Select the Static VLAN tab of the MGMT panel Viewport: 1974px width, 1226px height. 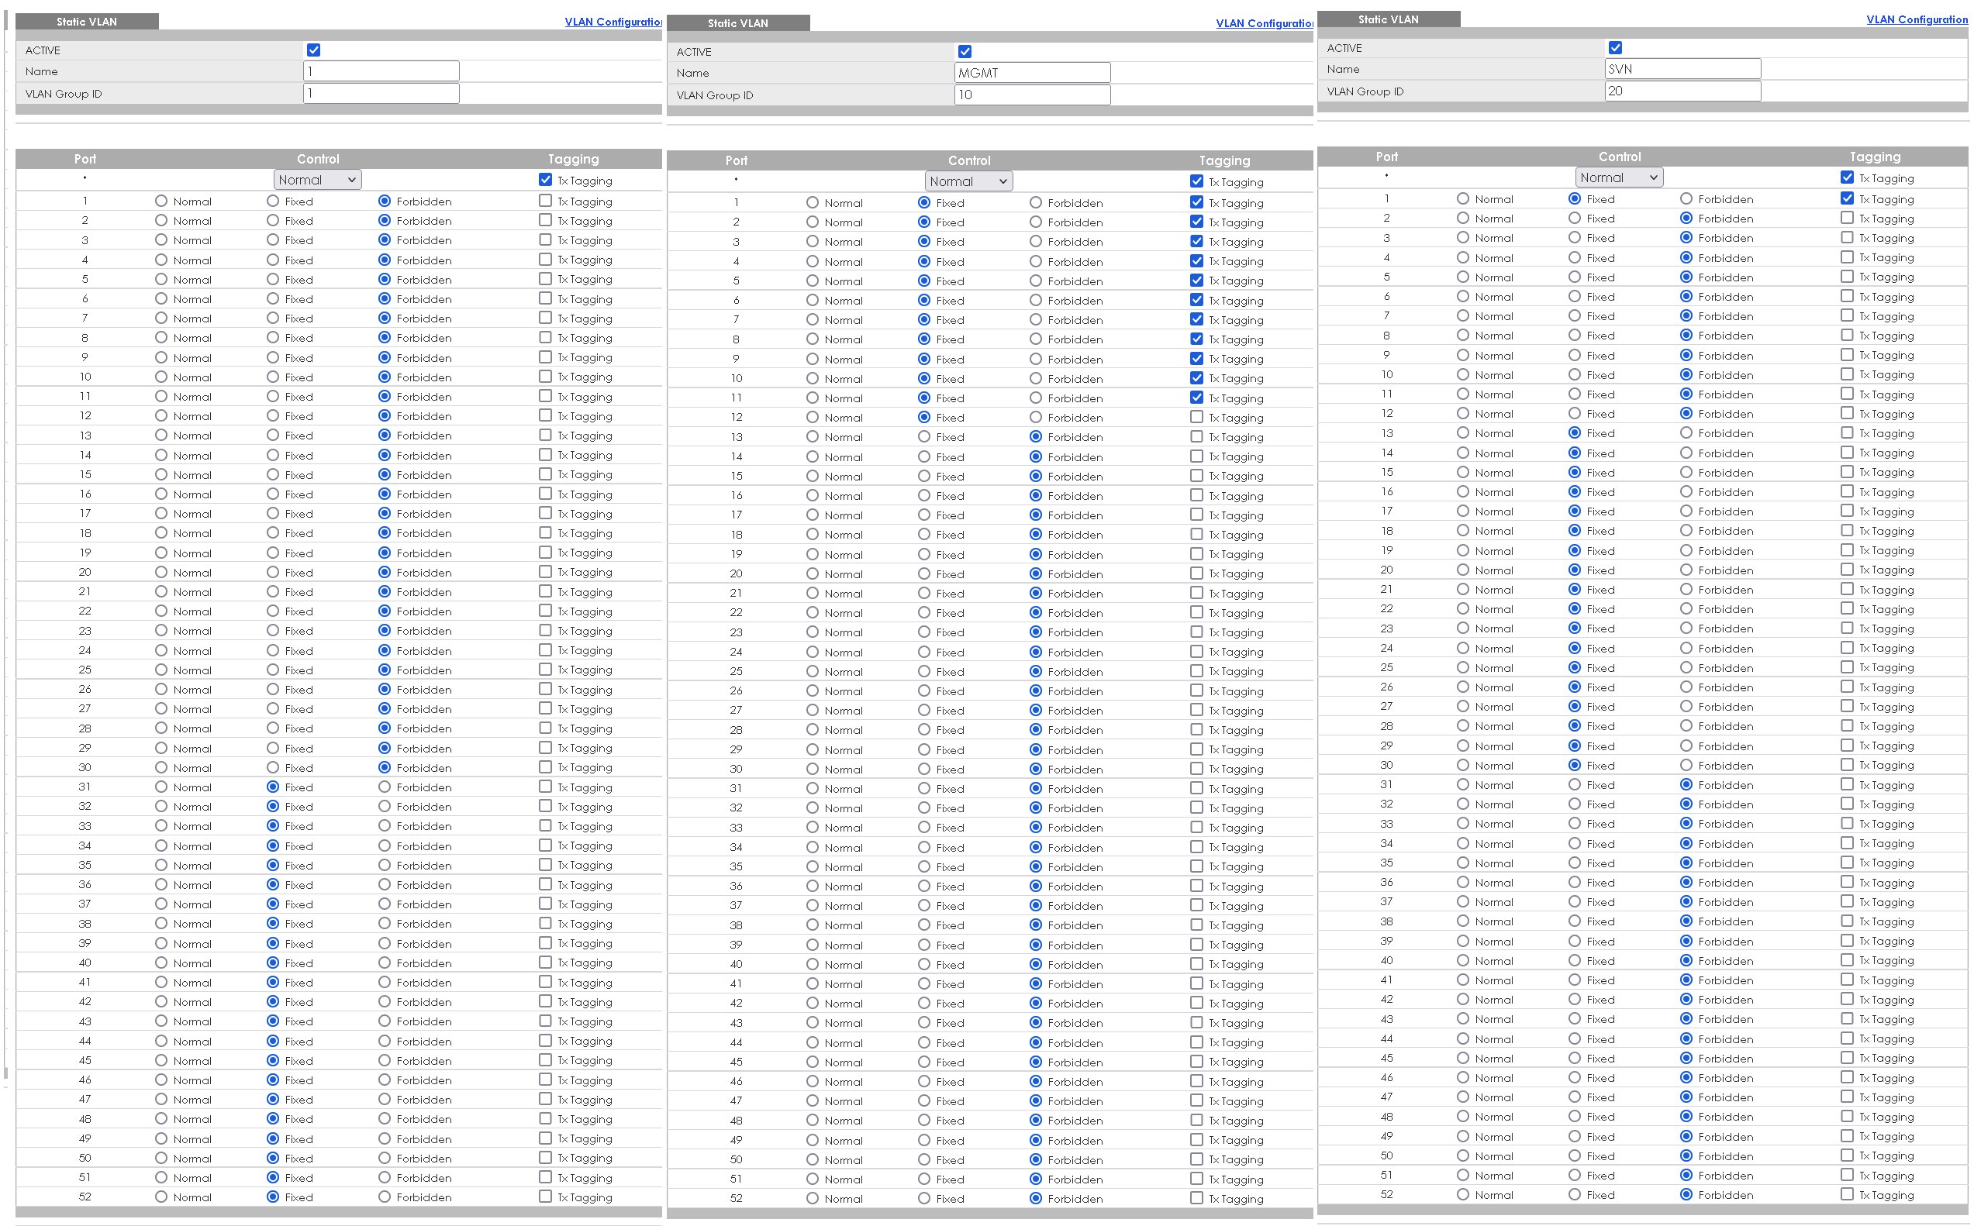pyautogui.click(x=738, y=23)
